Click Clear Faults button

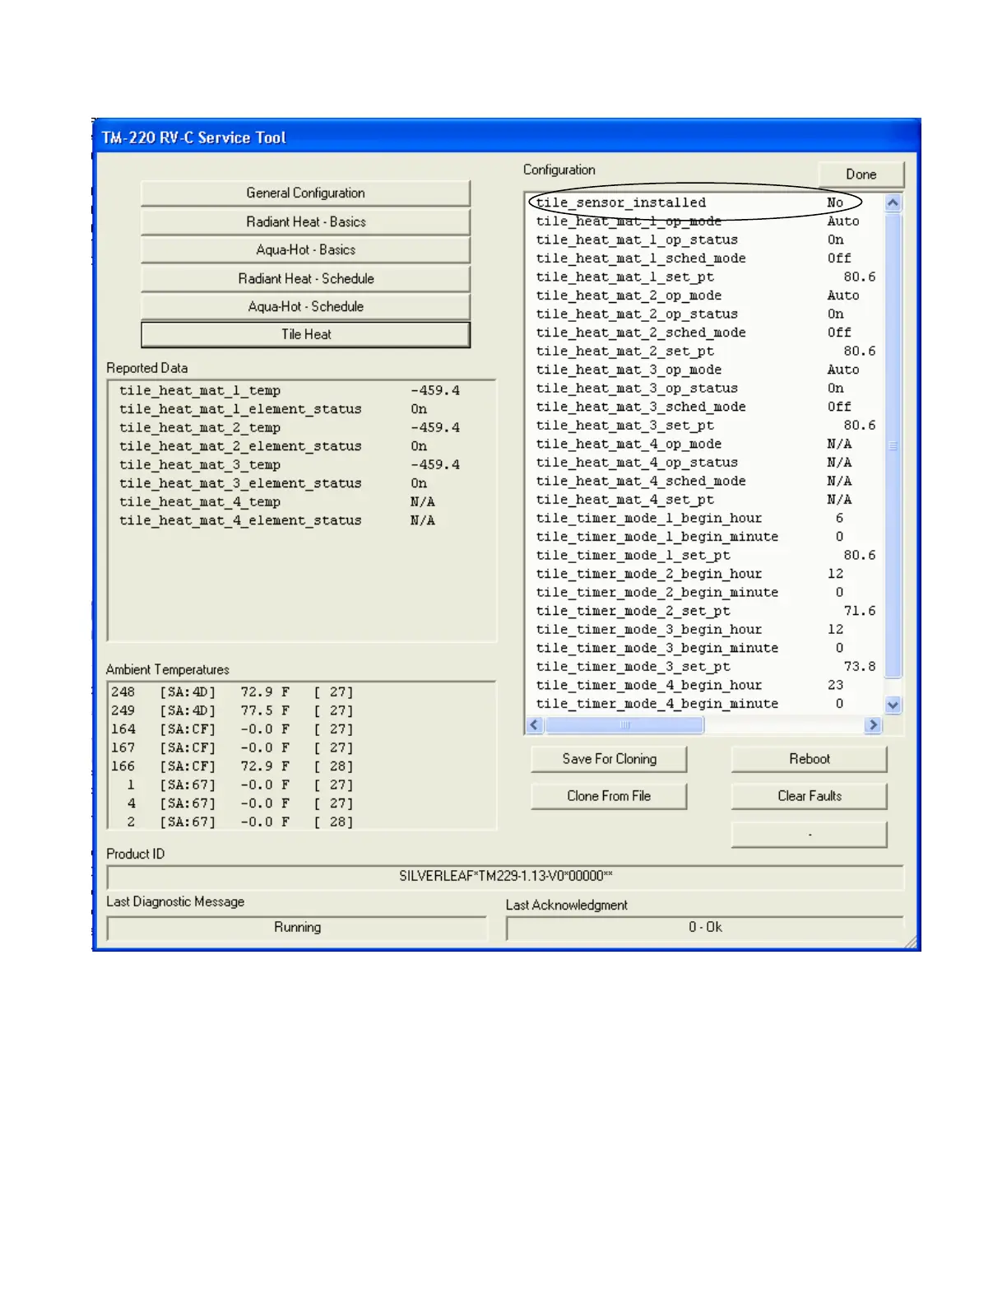(810, 796)
